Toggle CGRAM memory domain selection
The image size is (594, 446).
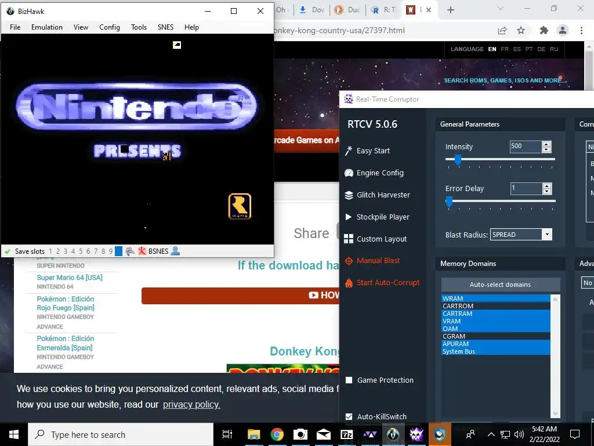tap(496, 336)
